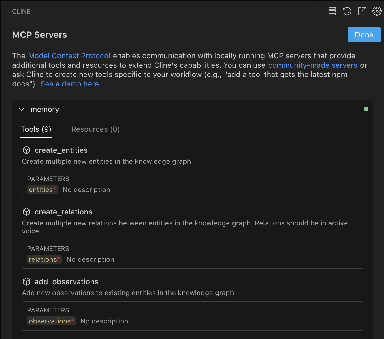Open the community-made servers link
This screenshot has width=384, height=339.
(x=313, y=65)
